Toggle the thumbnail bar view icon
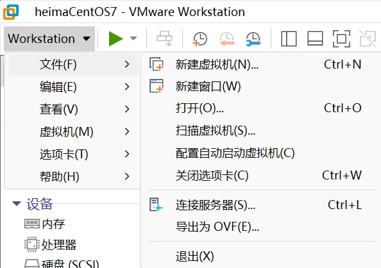Viewport: 381px width, 268px height. 315,38
